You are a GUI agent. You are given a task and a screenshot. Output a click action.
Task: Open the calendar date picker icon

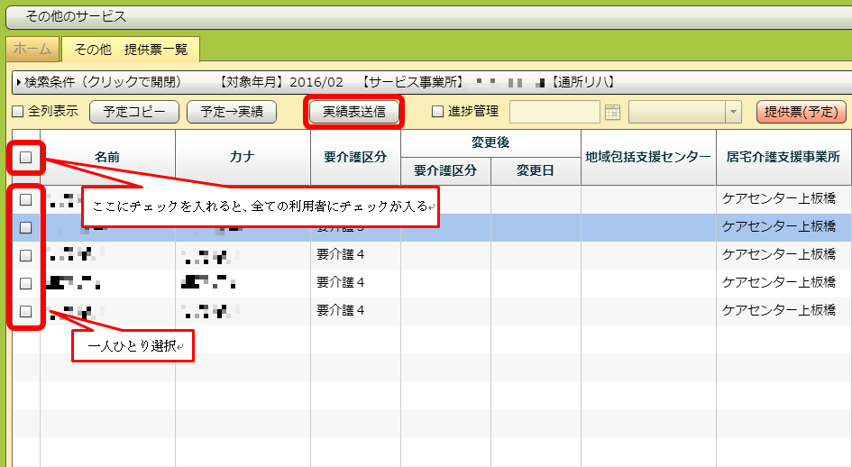point(613,112)
